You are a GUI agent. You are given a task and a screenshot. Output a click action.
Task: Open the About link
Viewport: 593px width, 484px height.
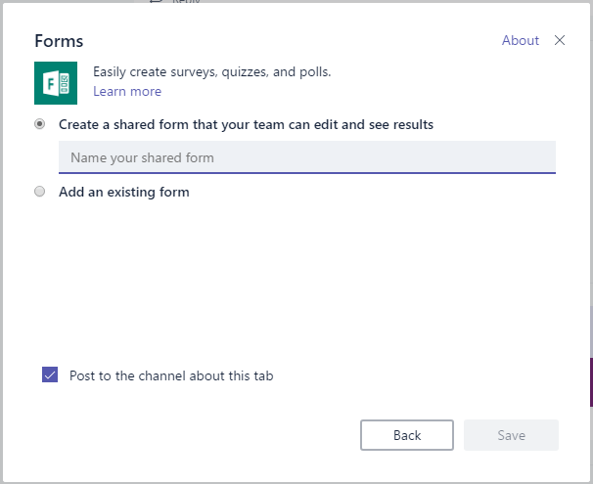521,40
